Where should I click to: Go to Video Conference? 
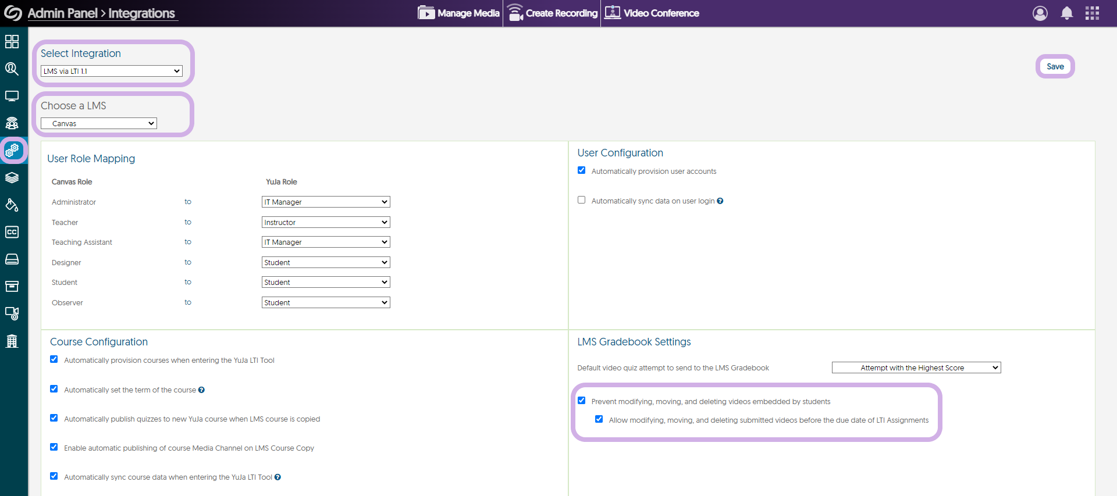(652, 13)
